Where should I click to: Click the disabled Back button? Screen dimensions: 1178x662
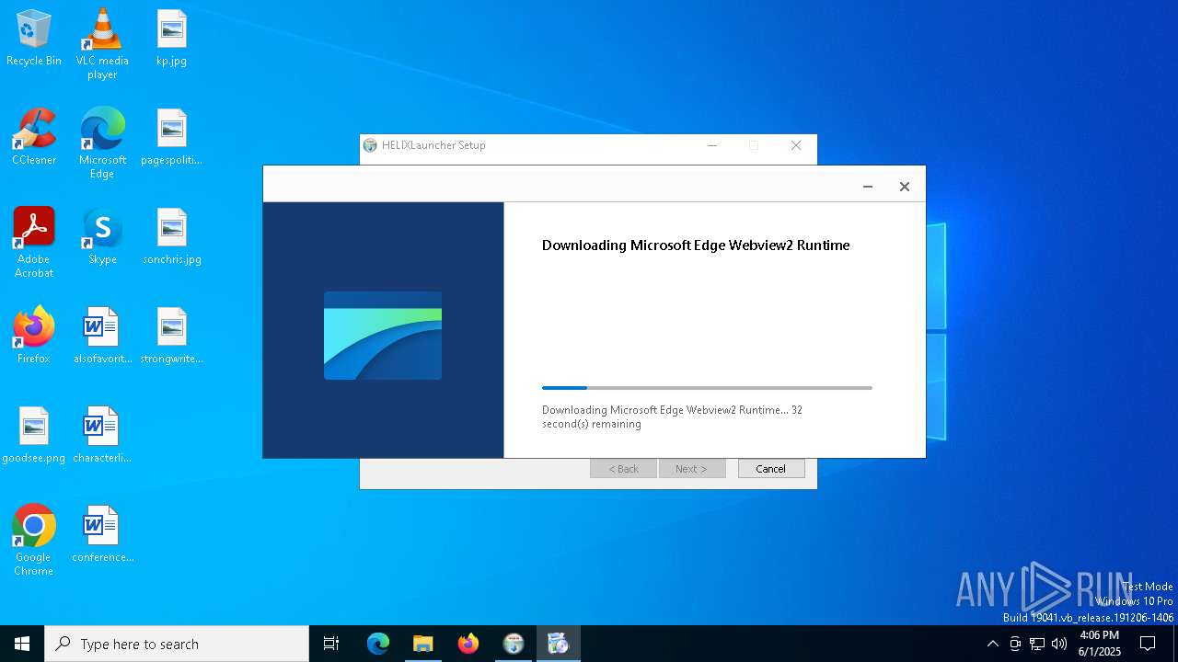tap(623, 469)
